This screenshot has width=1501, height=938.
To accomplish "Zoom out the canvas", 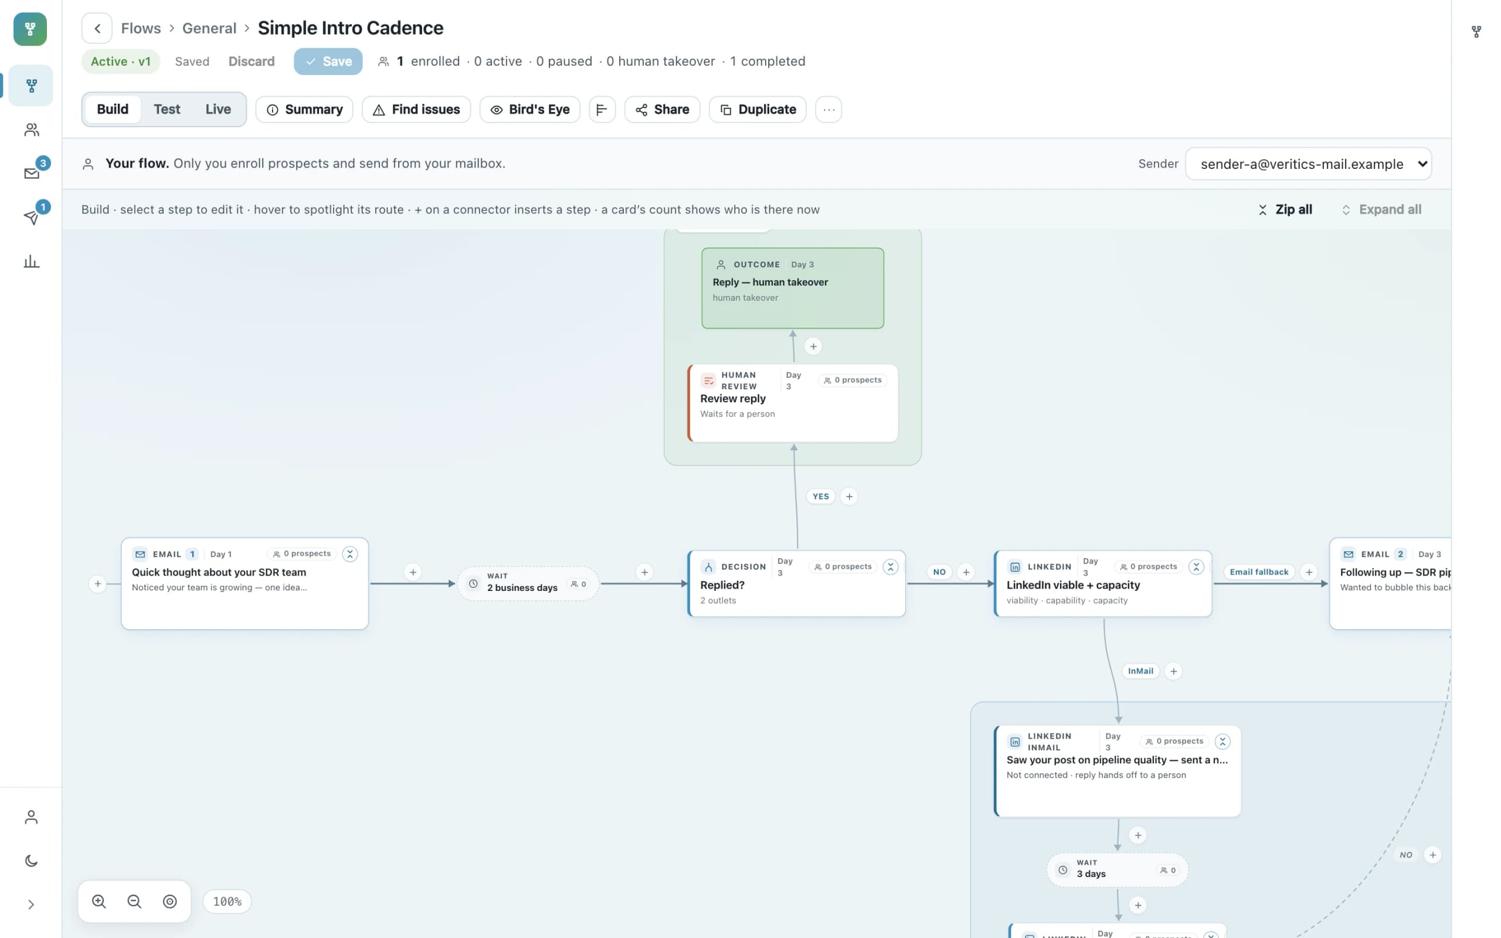I will click(134, 902).
